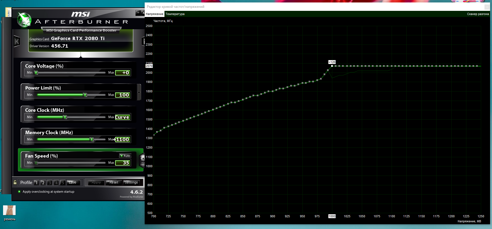Click the Core Clock slider handle

tap(65, 117)
